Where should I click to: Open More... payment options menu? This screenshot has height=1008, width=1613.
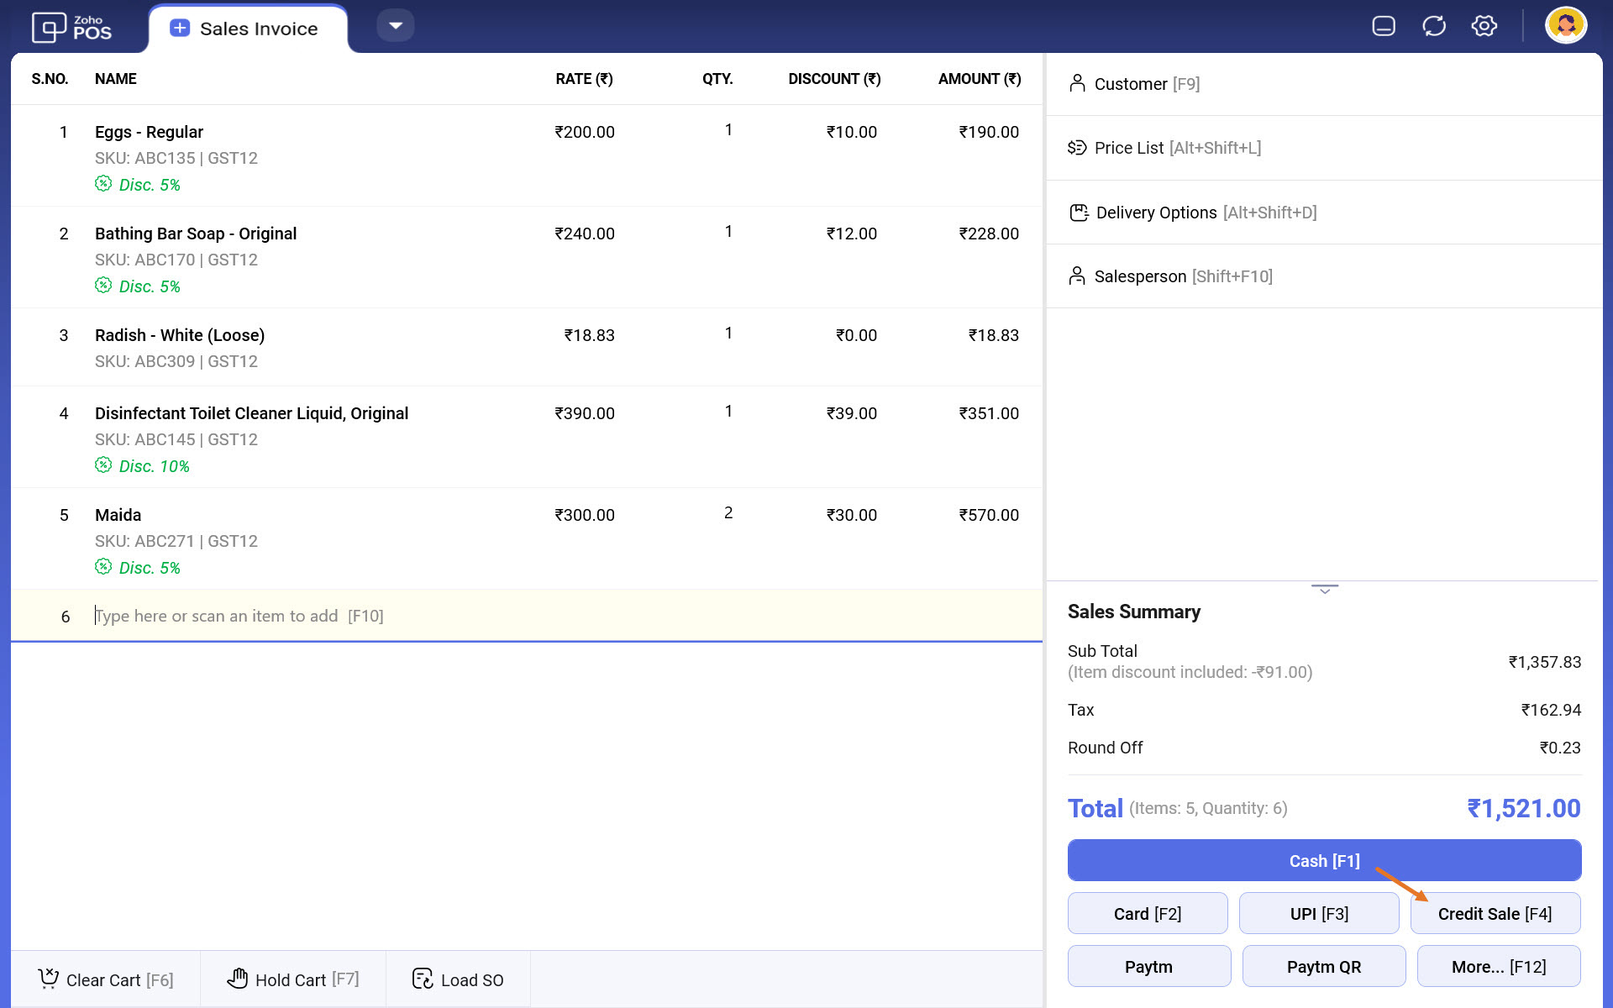1498,966
